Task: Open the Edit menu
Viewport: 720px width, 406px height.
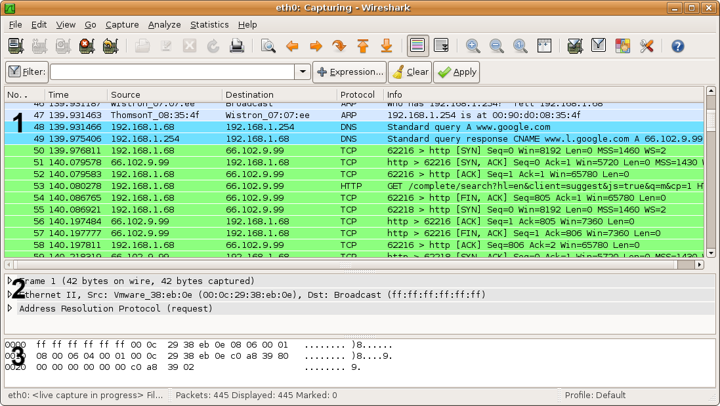Action: pos(39,25)
